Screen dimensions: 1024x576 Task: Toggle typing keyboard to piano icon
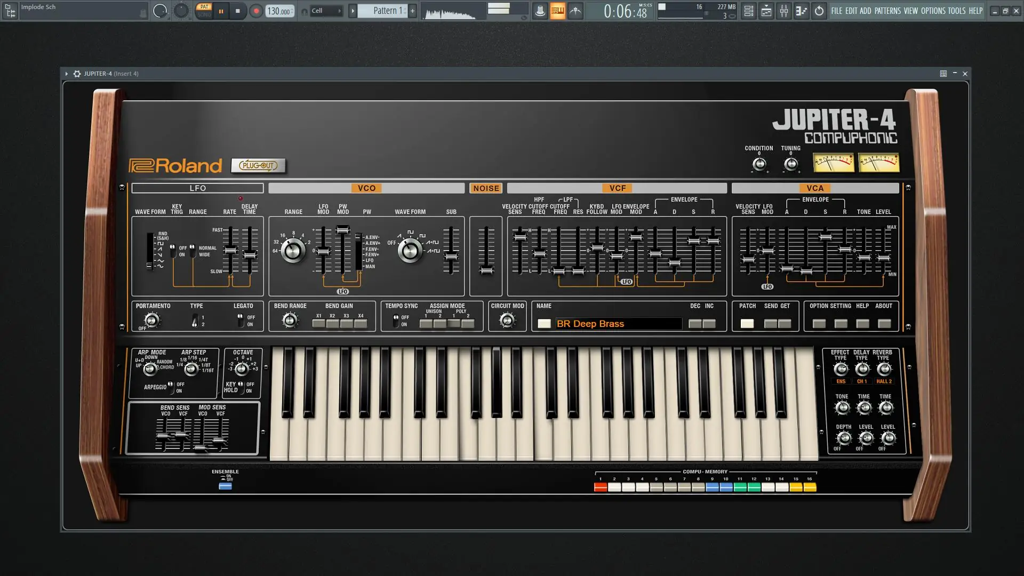557,11
